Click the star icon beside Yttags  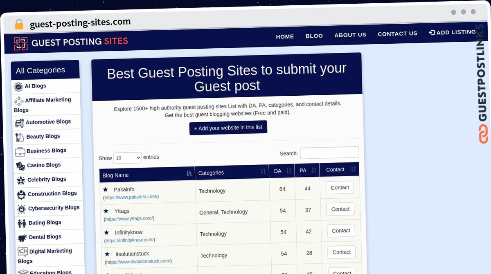coord(106,211)
